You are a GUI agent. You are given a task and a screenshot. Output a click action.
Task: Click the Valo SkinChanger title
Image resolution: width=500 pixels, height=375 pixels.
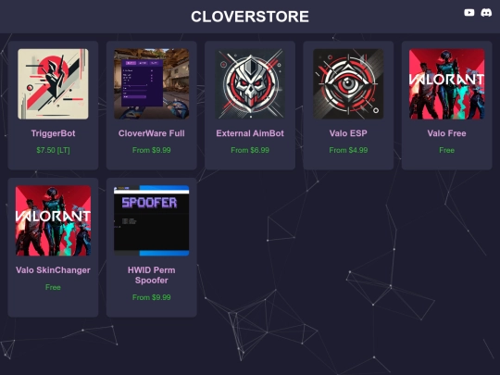pyautogui.click(x=53, y=270)
